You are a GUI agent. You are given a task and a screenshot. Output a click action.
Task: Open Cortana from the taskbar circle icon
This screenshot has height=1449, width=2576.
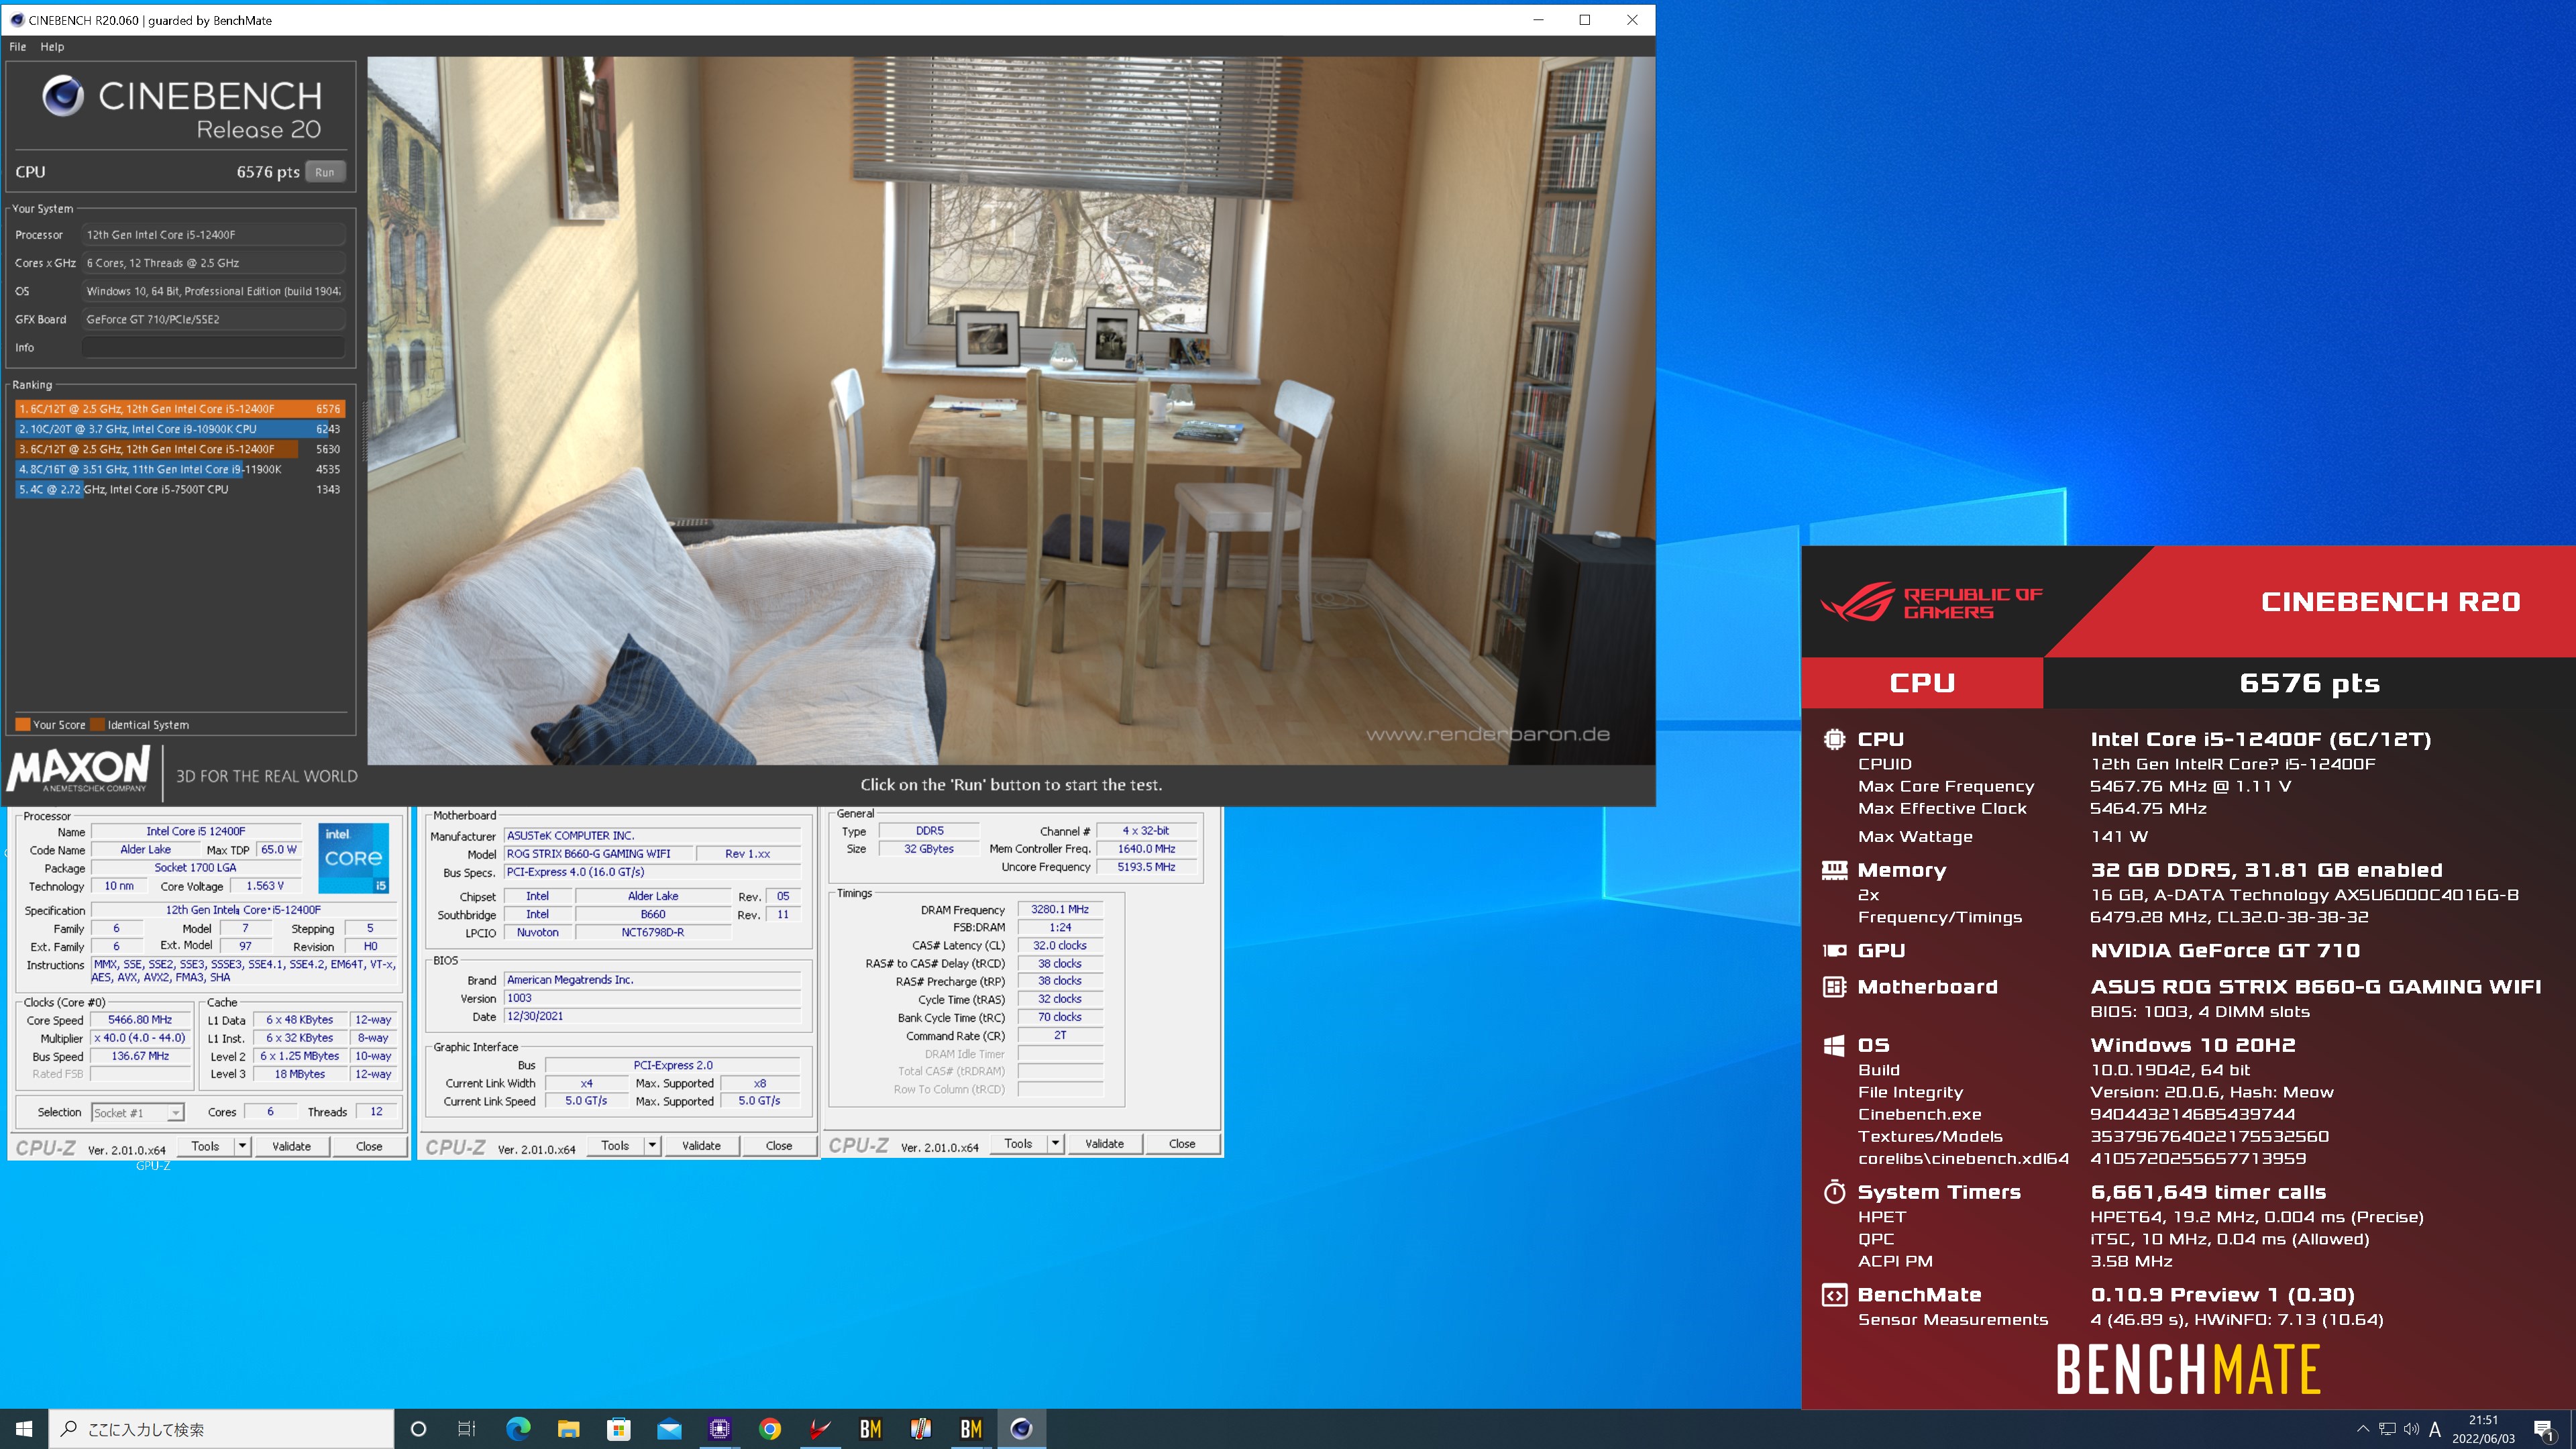click(418, 1429)
